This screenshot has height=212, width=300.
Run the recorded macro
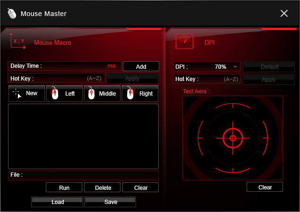coord(64,188)
